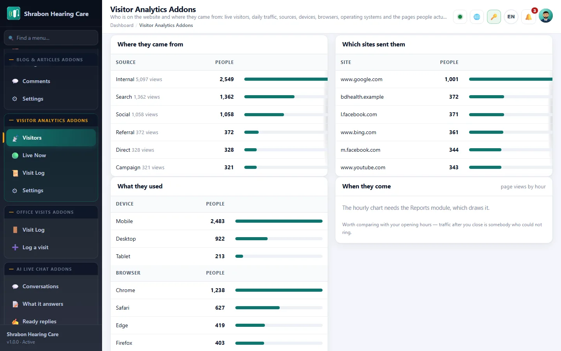This screenshot has width=561, height=351.
Task: Click the Chrome browser row
Action: (219, 290)
